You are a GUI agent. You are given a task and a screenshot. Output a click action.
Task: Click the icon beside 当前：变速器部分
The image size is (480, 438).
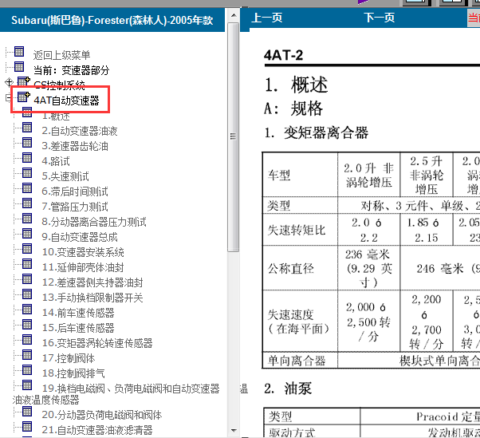19,66
